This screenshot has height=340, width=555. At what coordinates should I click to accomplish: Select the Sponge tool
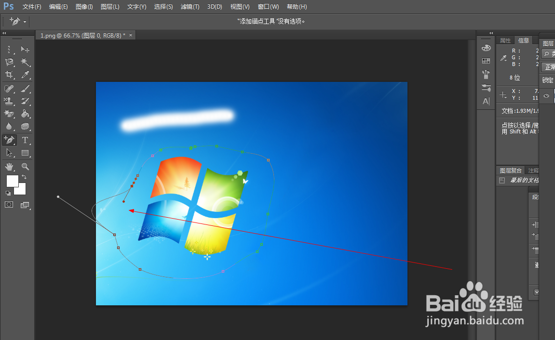click(x=25, y=126)
